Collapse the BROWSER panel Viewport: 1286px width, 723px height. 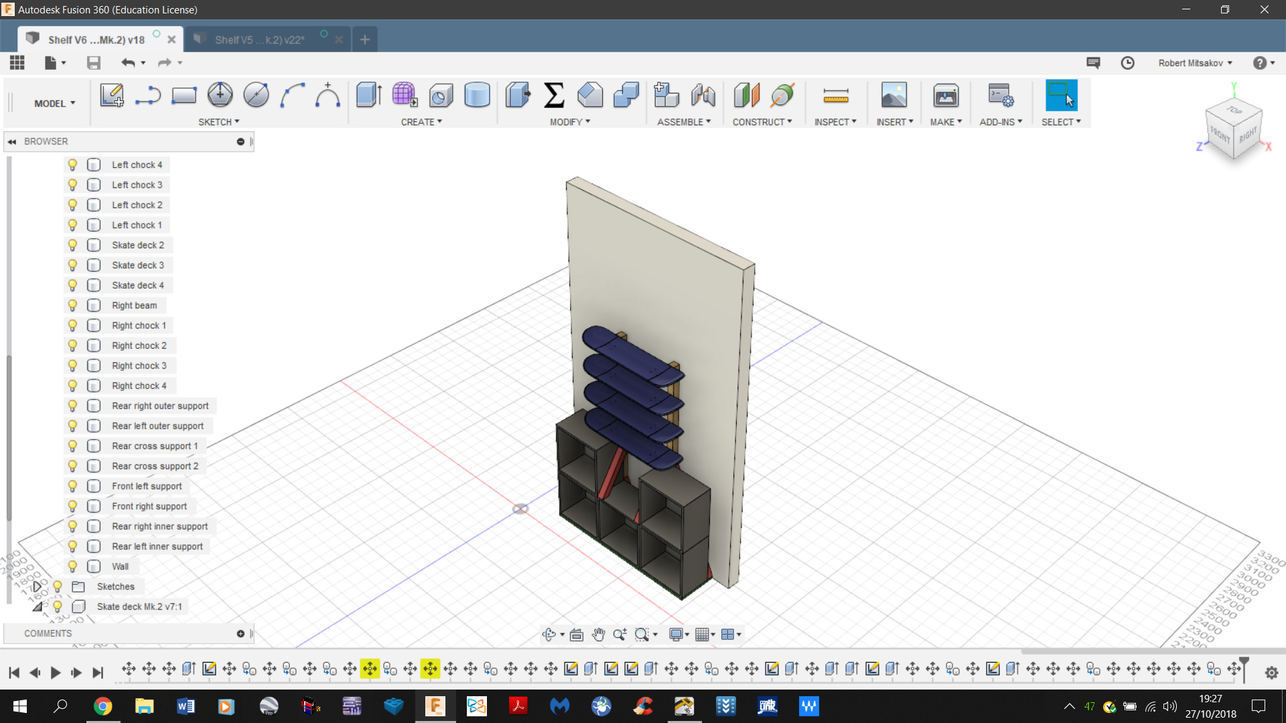(12, 141)
